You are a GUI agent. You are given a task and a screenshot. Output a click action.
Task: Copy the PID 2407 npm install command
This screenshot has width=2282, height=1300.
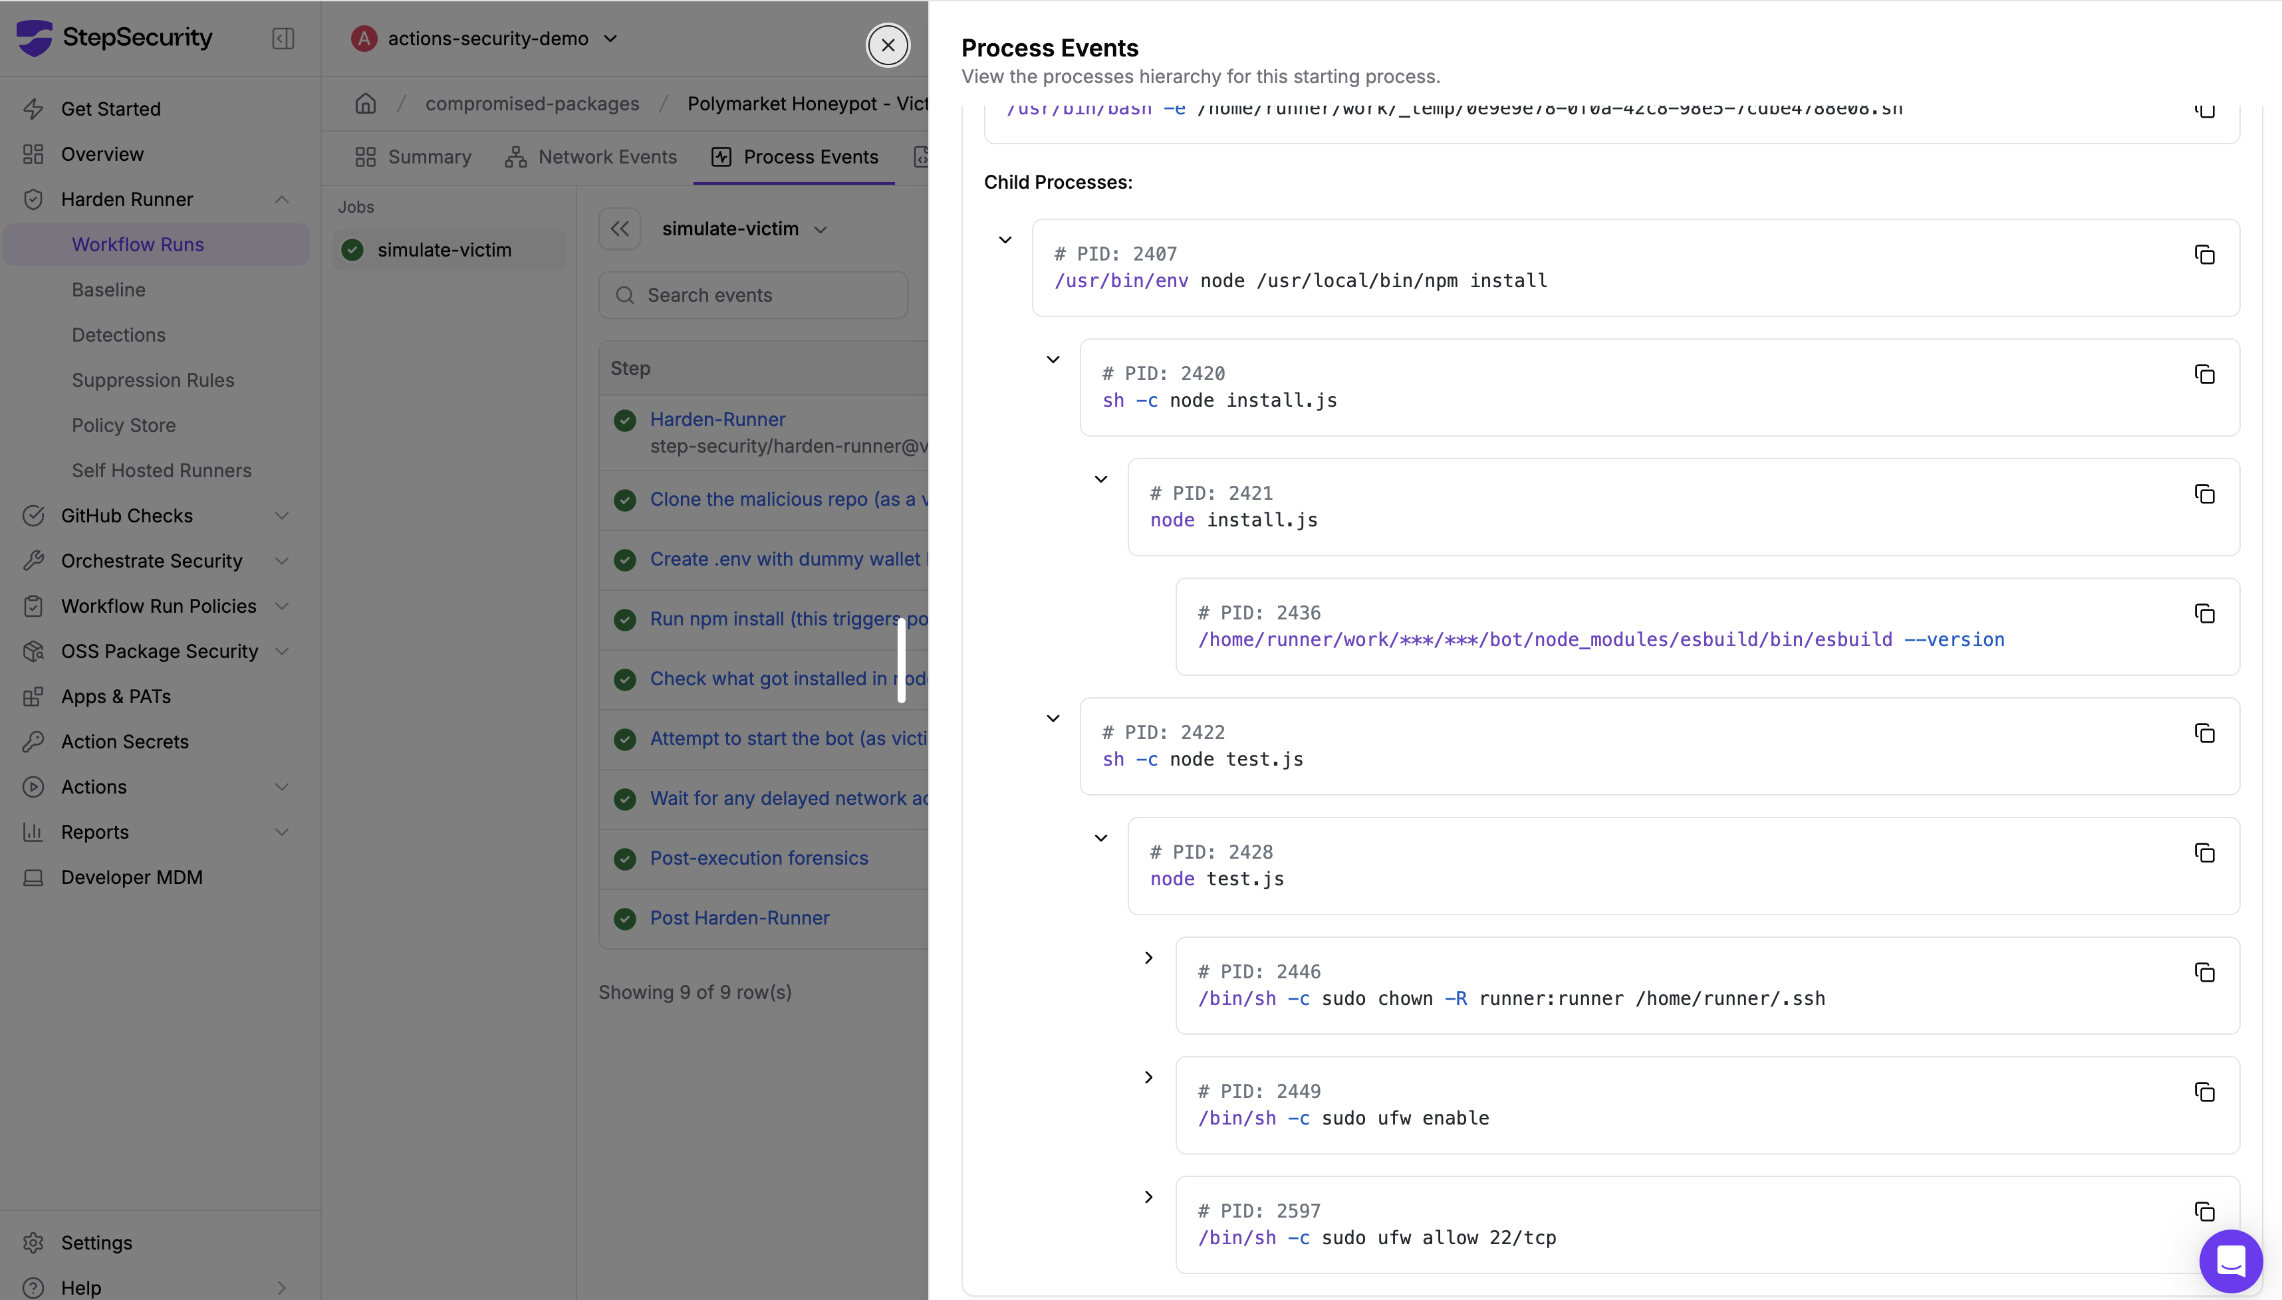pyautogui.click(x=2204, y=255)
